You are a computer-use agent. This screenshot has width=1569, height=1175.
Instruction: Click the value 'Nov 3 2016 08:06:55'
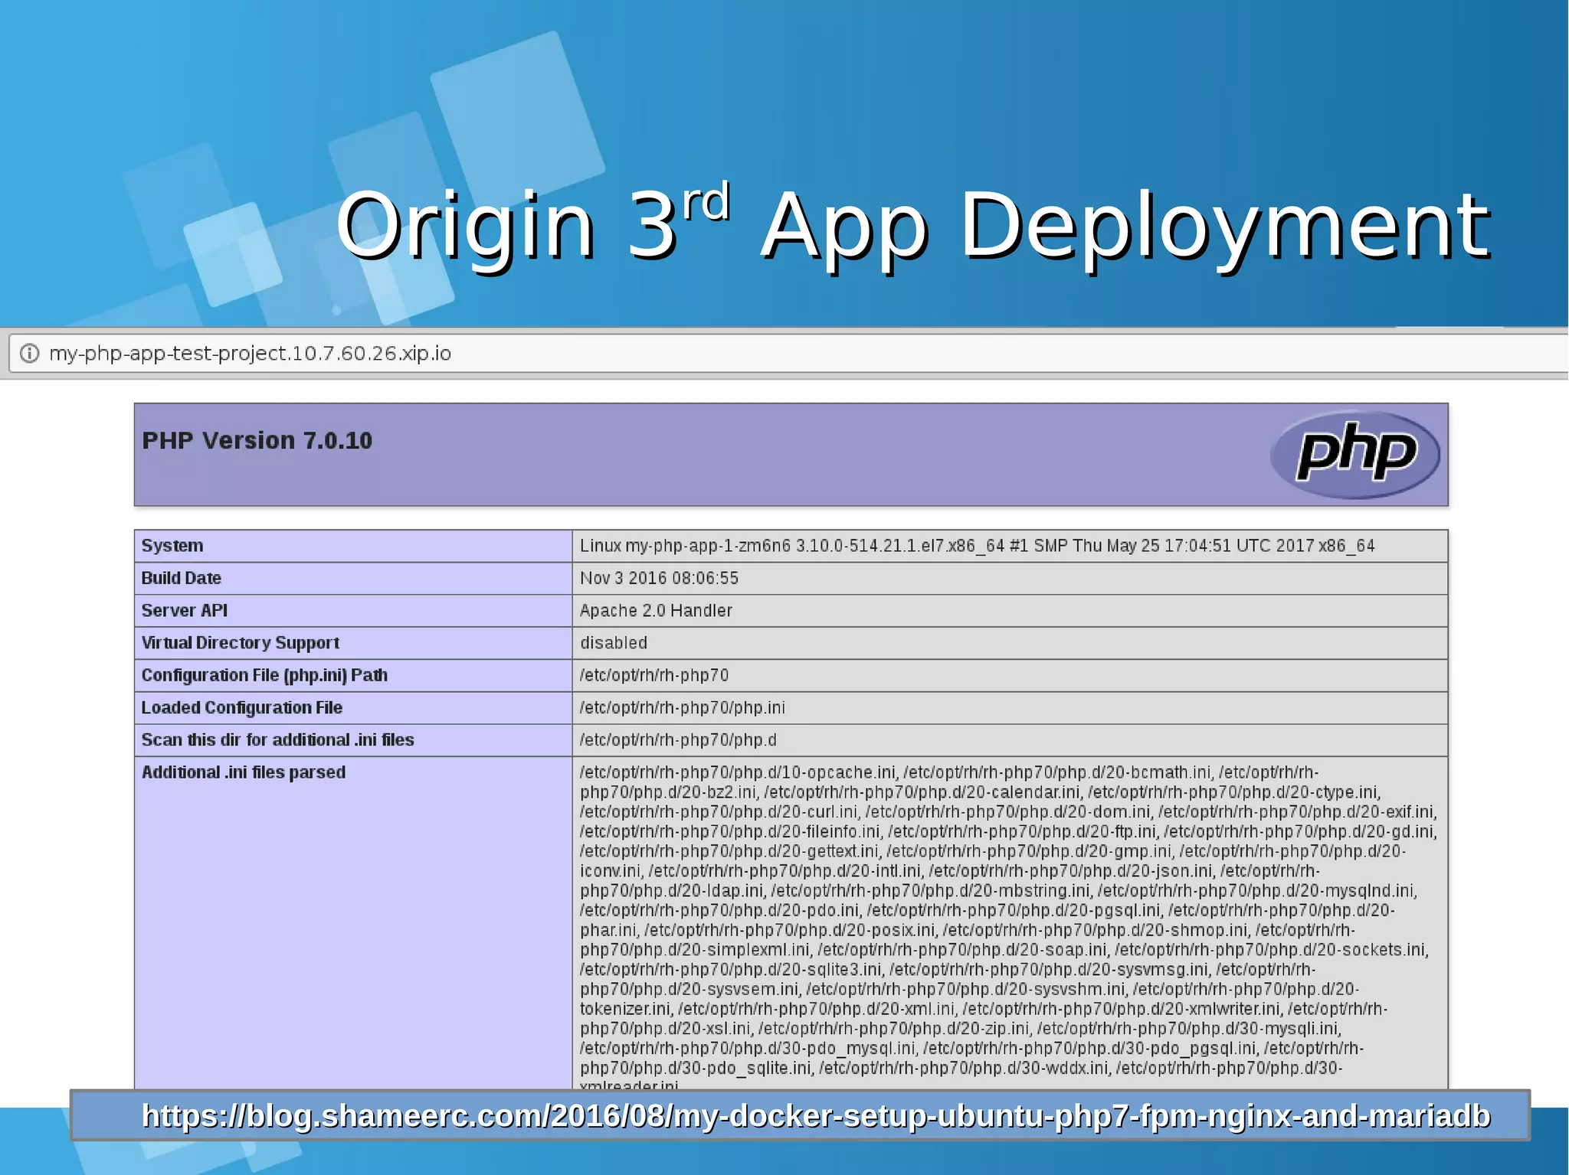click(659, 578)
